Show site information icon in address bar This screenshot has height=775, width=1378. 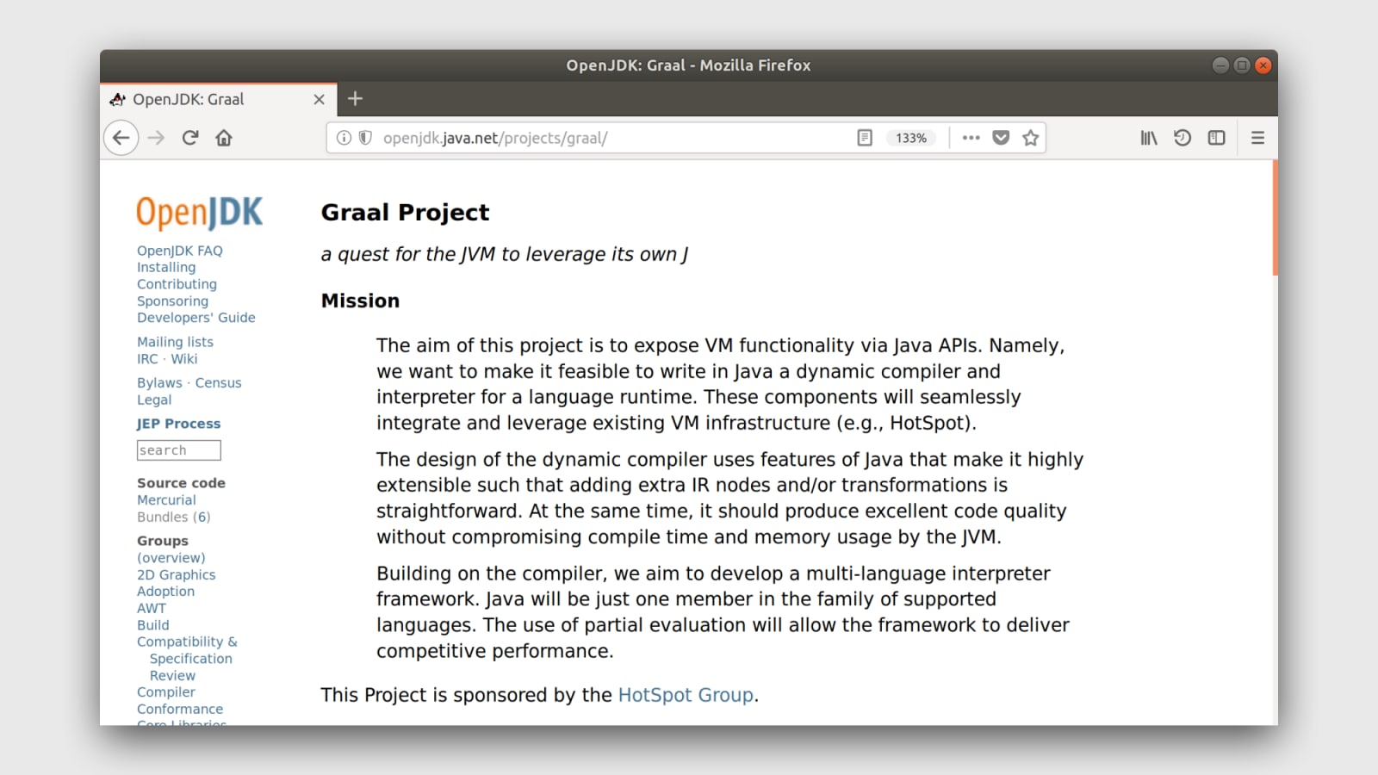pyautogui.click(x=344, y=138)
